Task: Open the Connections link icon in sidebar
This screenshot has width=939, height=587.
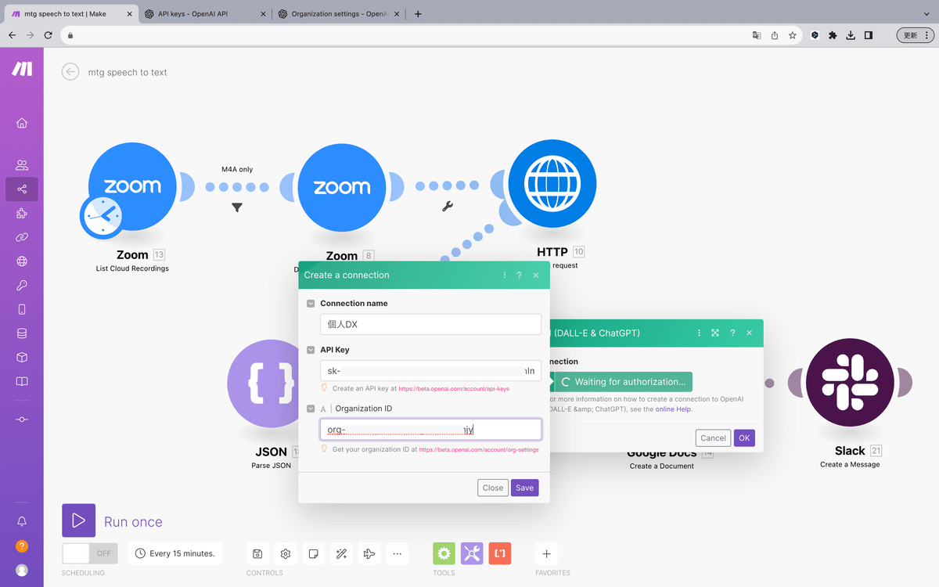Action: tap(22, 237)
